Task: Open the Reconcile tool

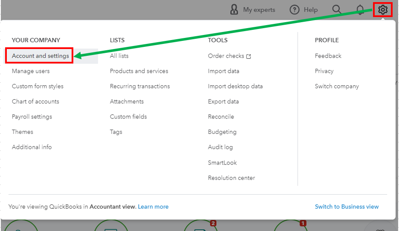Action: pyautogui.click(x=221, y=117)
